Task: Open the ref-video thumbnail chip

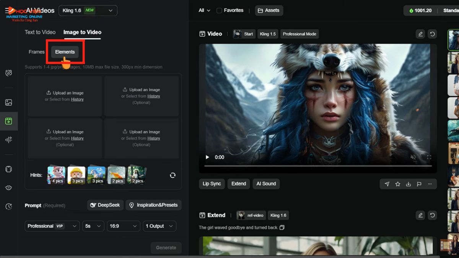Action: click(251, 215)
